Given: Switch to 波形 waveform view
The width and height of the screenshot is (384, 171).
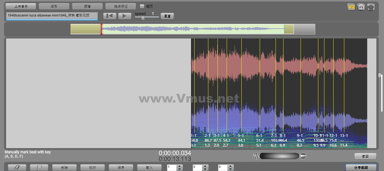Looking at the screenshot, I should click(x=54, y=6).
